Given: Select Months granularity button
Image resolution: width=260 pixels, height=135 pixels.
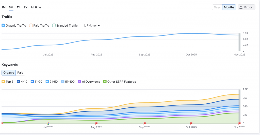Looking at the screenshot, I should pyautogui.click(x=229, y=7).
